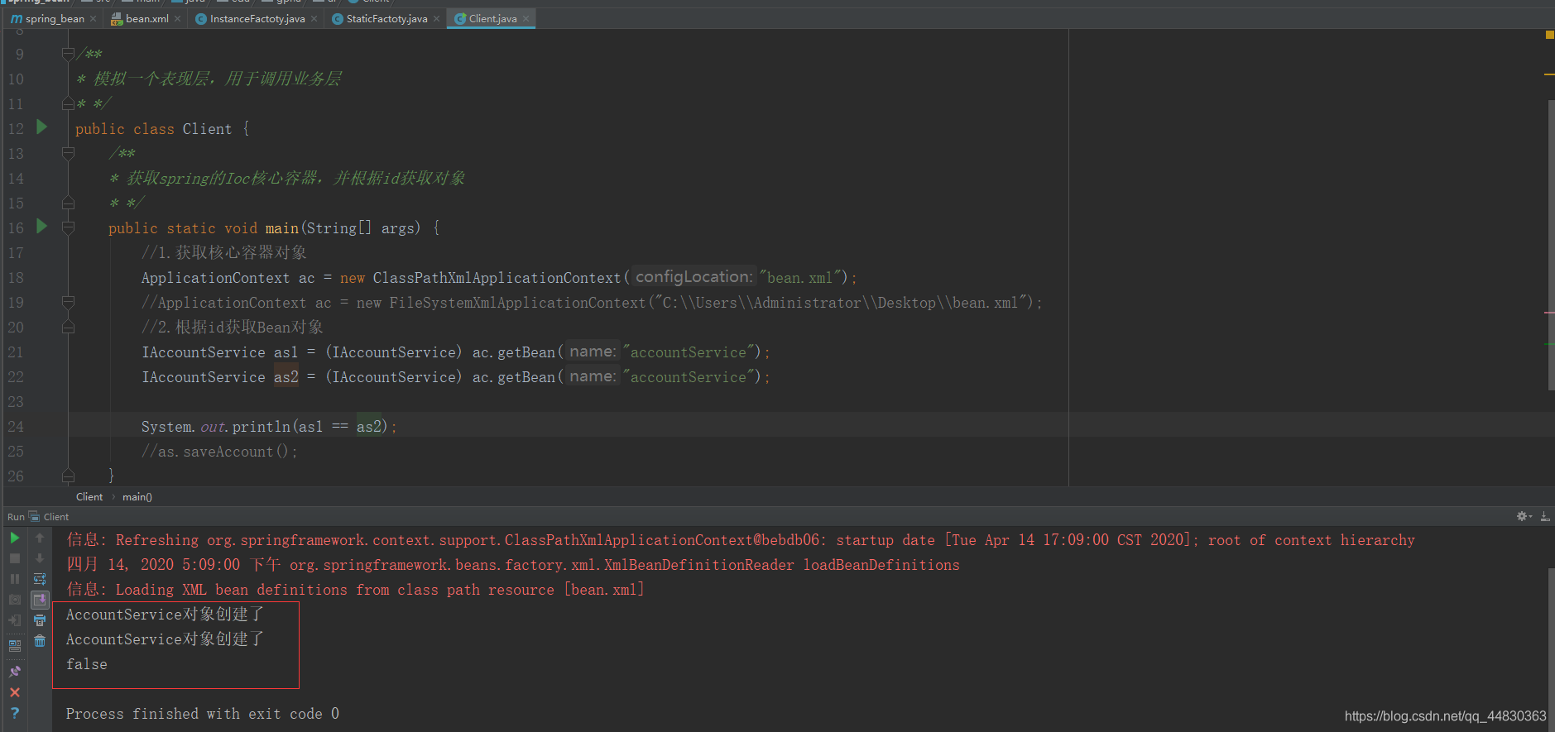Image resolution: width=1555 pixels, height=732 pixels.
Task: Click the Run tool window label
Action: pos(16,517)
